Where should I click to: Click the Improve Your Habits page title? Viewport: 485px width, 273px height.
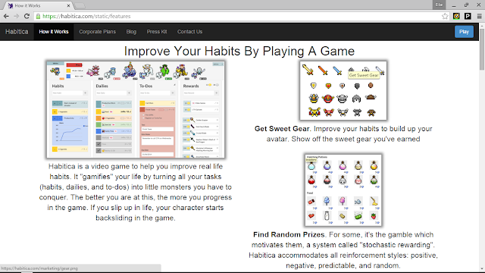tap(239, 52)
